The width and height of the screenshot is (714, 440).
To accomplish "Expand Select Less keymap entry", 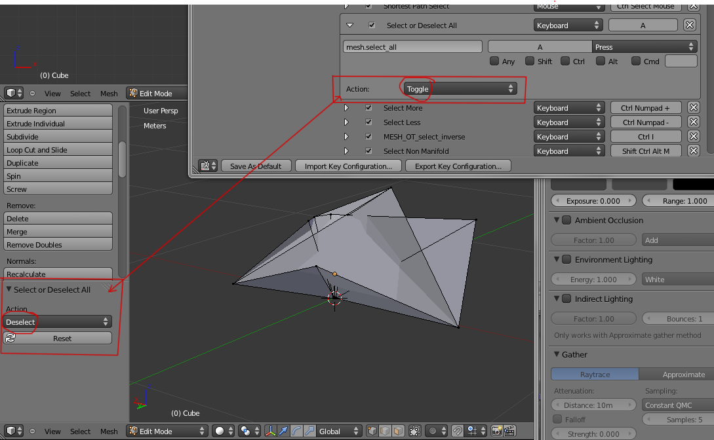I will pyautogui.click(x=346, y=122).
